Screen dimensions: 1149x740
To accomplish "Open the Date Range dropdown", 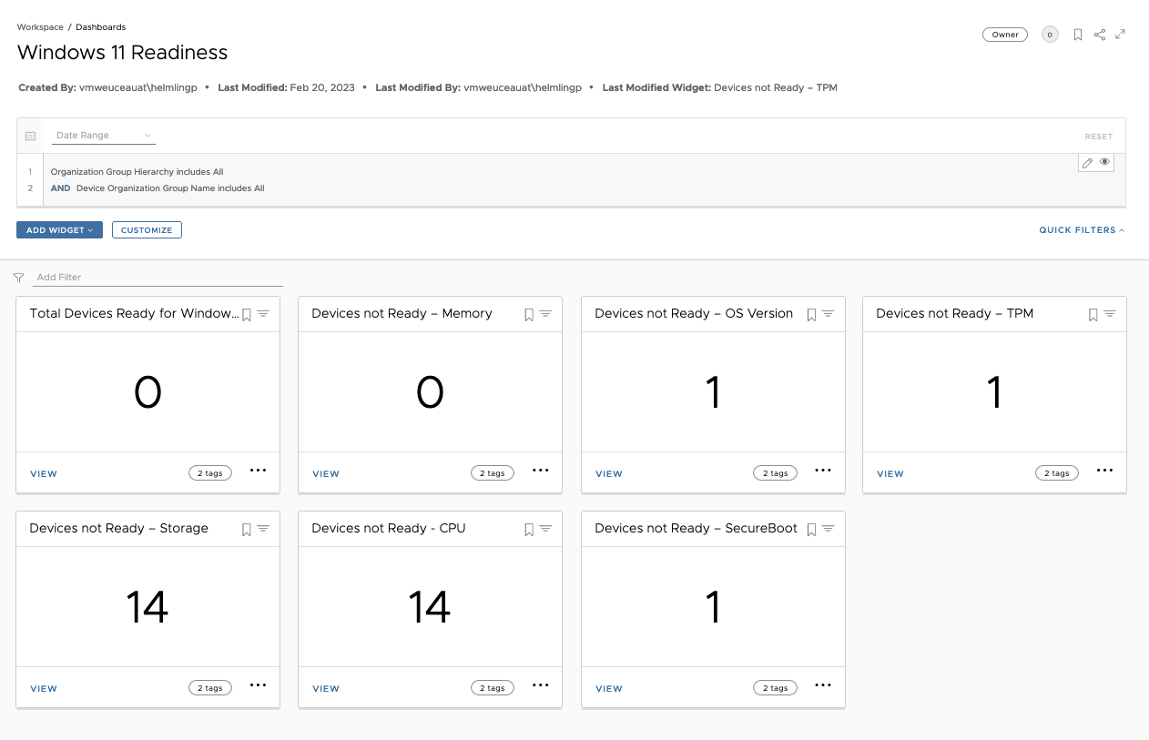I will (x=103, y=136).
